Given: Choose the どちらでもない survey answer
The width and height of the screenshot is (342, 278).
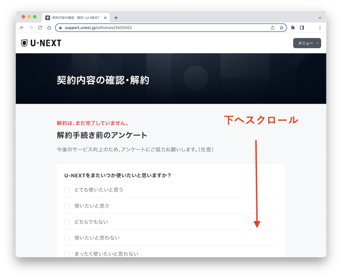Looking at the screenshot, I should 67,222.
